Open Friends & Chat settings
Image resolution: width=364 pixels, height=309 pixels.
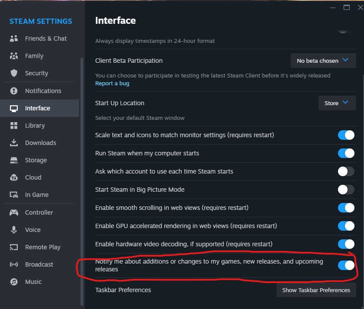(39, 39)
